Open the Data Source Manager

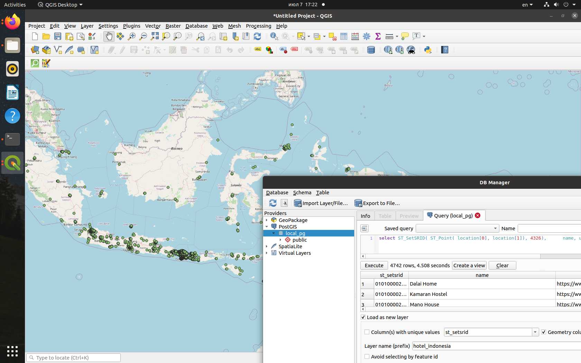coord(35,50)
